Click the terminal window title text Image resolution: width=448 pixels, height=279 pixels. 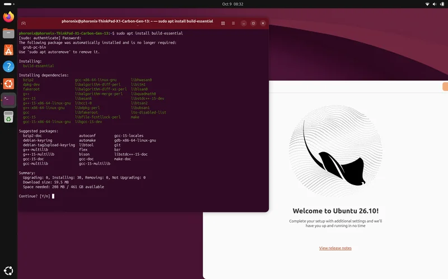coord(137,21)
